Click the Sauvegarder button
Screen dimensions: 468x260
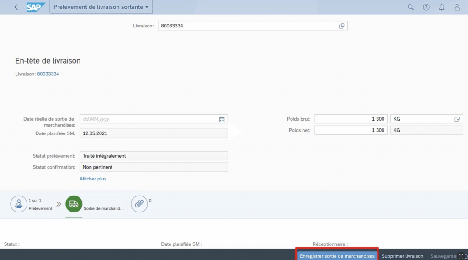[443, 256]
